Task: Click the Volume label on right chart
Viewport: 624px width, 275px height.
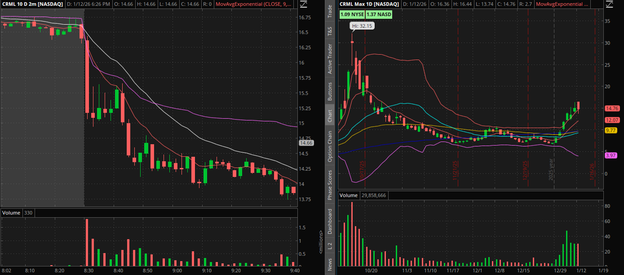Action: click(x=348, y=195)
